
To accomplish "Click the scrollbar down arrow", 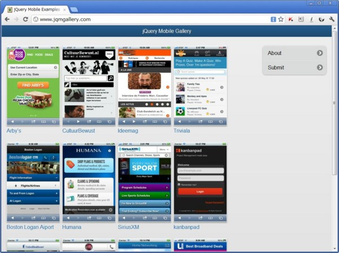I will [x=334, y=249].
